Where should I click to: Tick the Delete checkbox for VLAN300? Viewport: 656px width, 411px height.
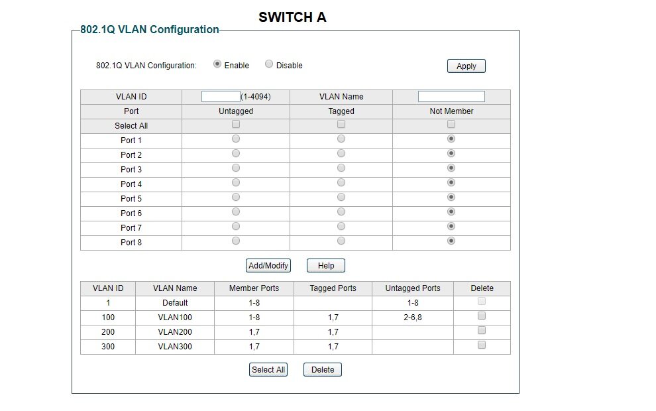pyautogui.click(x=482, y=345)
